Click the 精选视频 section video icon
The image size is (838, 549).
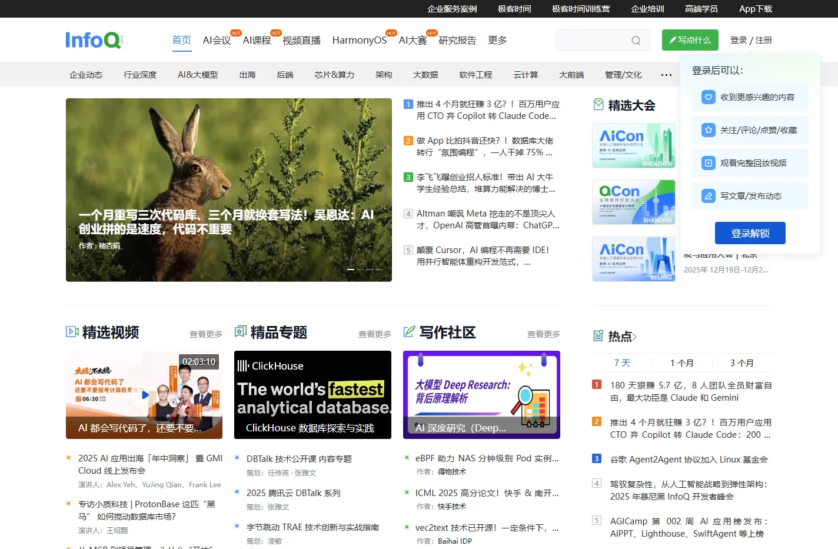72,332
